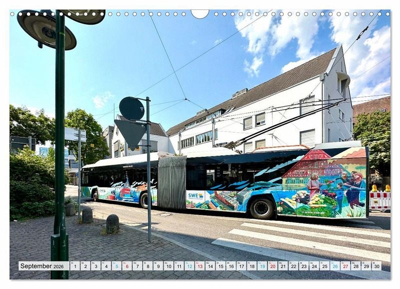
Task: Select day 23 in the calendar strip
Action: click(304, 266)
